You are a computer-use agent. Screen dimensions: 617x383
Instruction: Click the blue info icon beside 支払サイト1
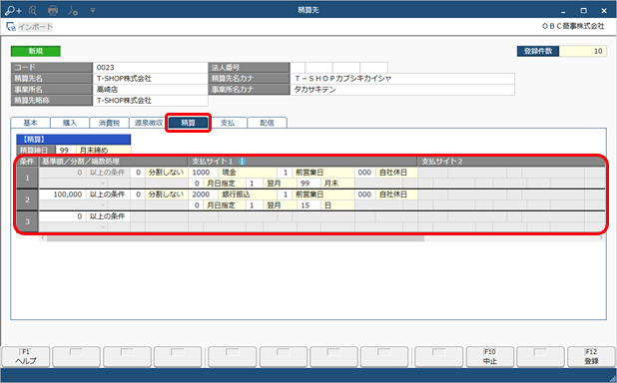242,162
